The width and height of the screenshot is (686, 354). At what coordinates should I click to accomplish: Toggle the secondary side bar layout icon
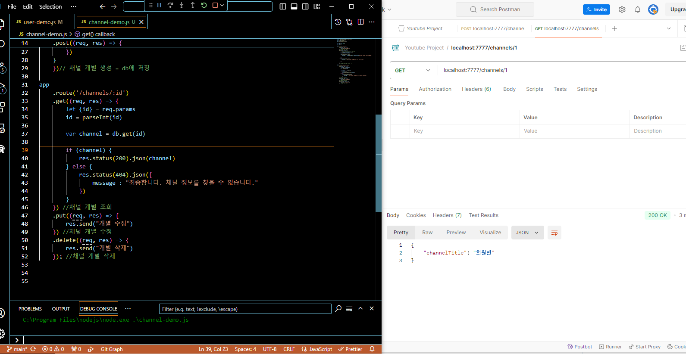point(305,6)
